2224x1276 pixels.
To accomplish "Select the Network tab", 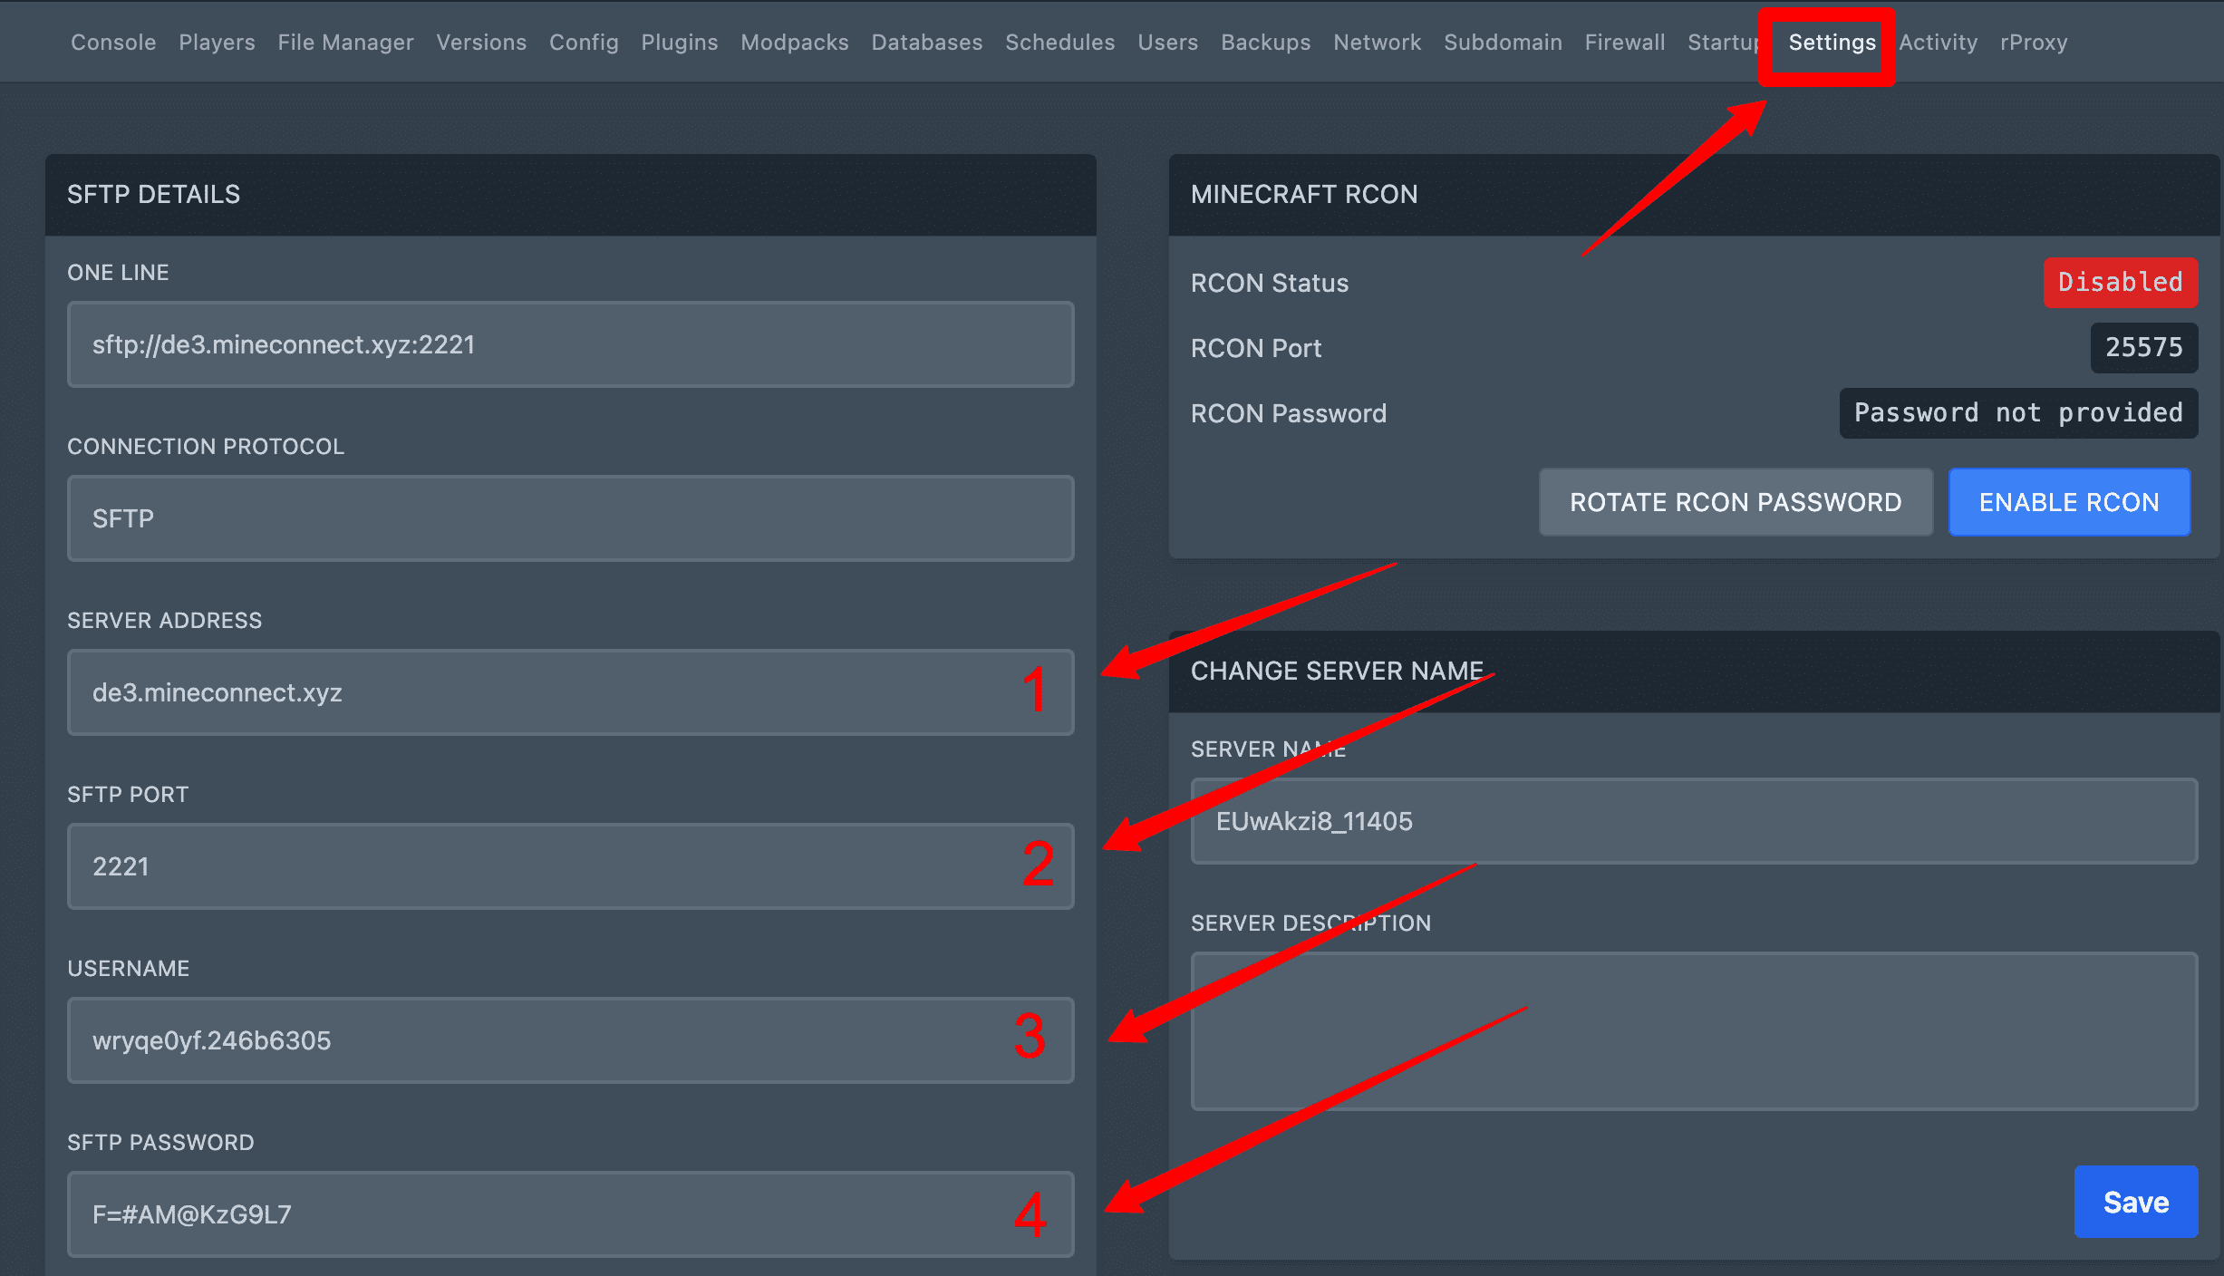I will pyautogui.click(x=1378, y=43).
